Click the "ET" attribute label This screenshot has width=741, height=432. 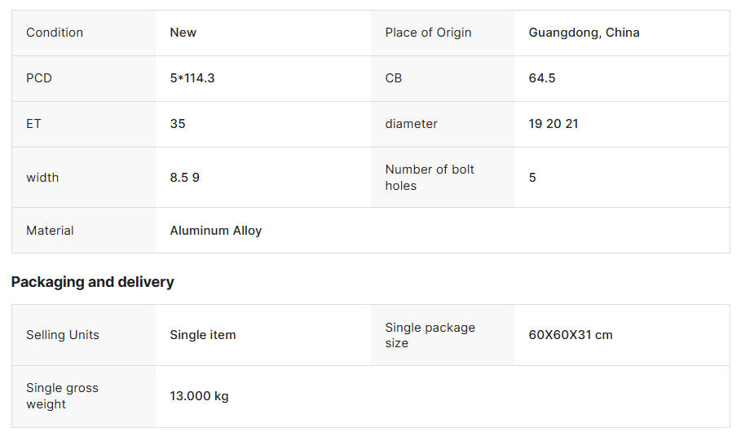[x=33, y=124]
